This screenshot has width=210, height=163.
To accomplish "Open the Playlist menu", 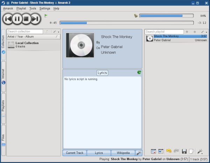I will [21, 8].
